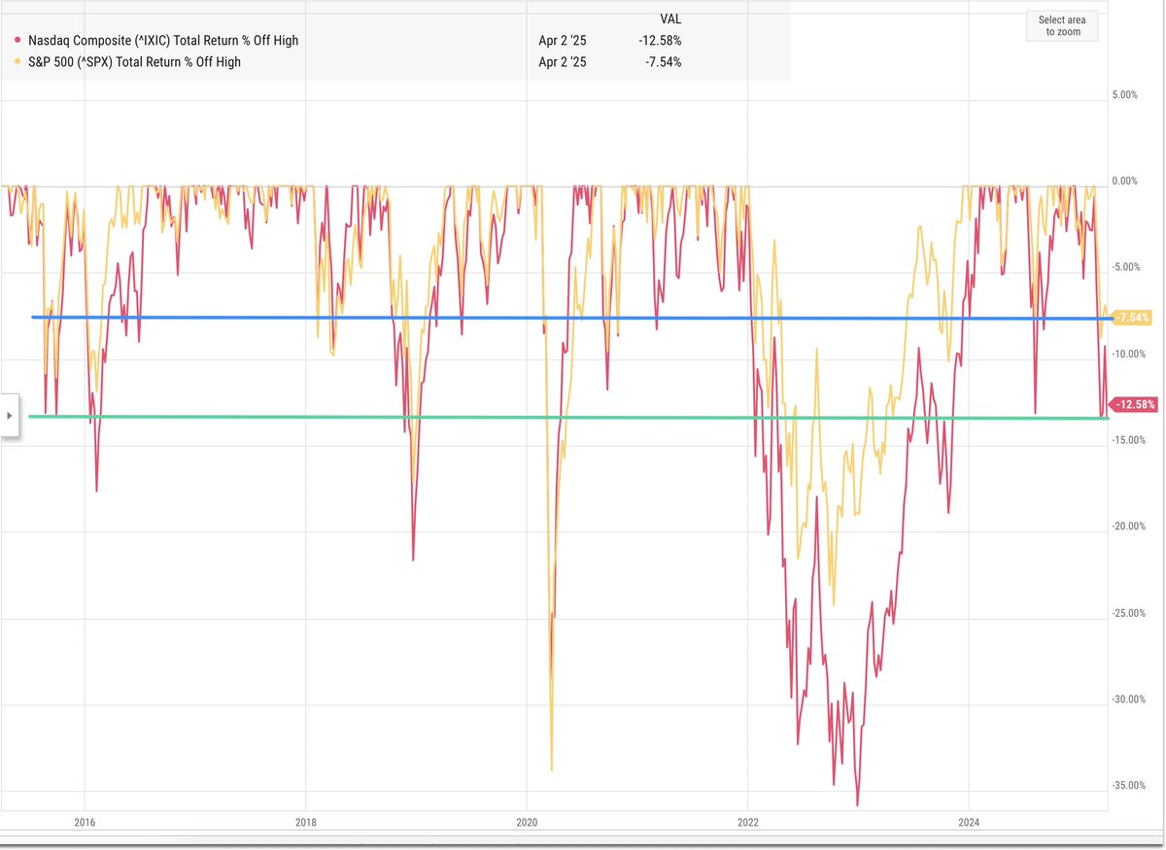Click the 2018 x-axis label
Screen dimensions: 1166x850
coord(305,822)
